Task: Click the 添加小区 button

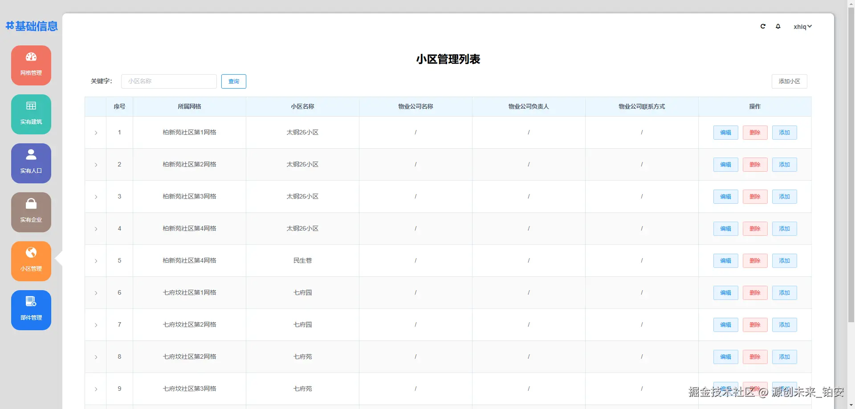Action: [789, 81]
